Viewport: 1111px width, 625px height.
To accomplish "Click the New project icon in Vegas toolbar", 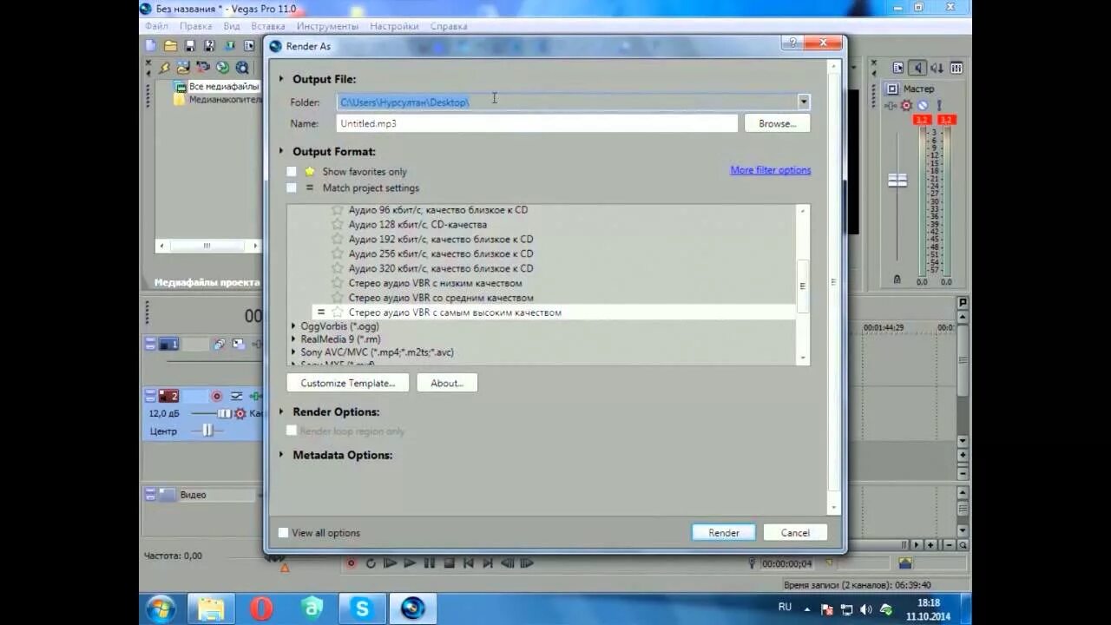I will [151, 46].
